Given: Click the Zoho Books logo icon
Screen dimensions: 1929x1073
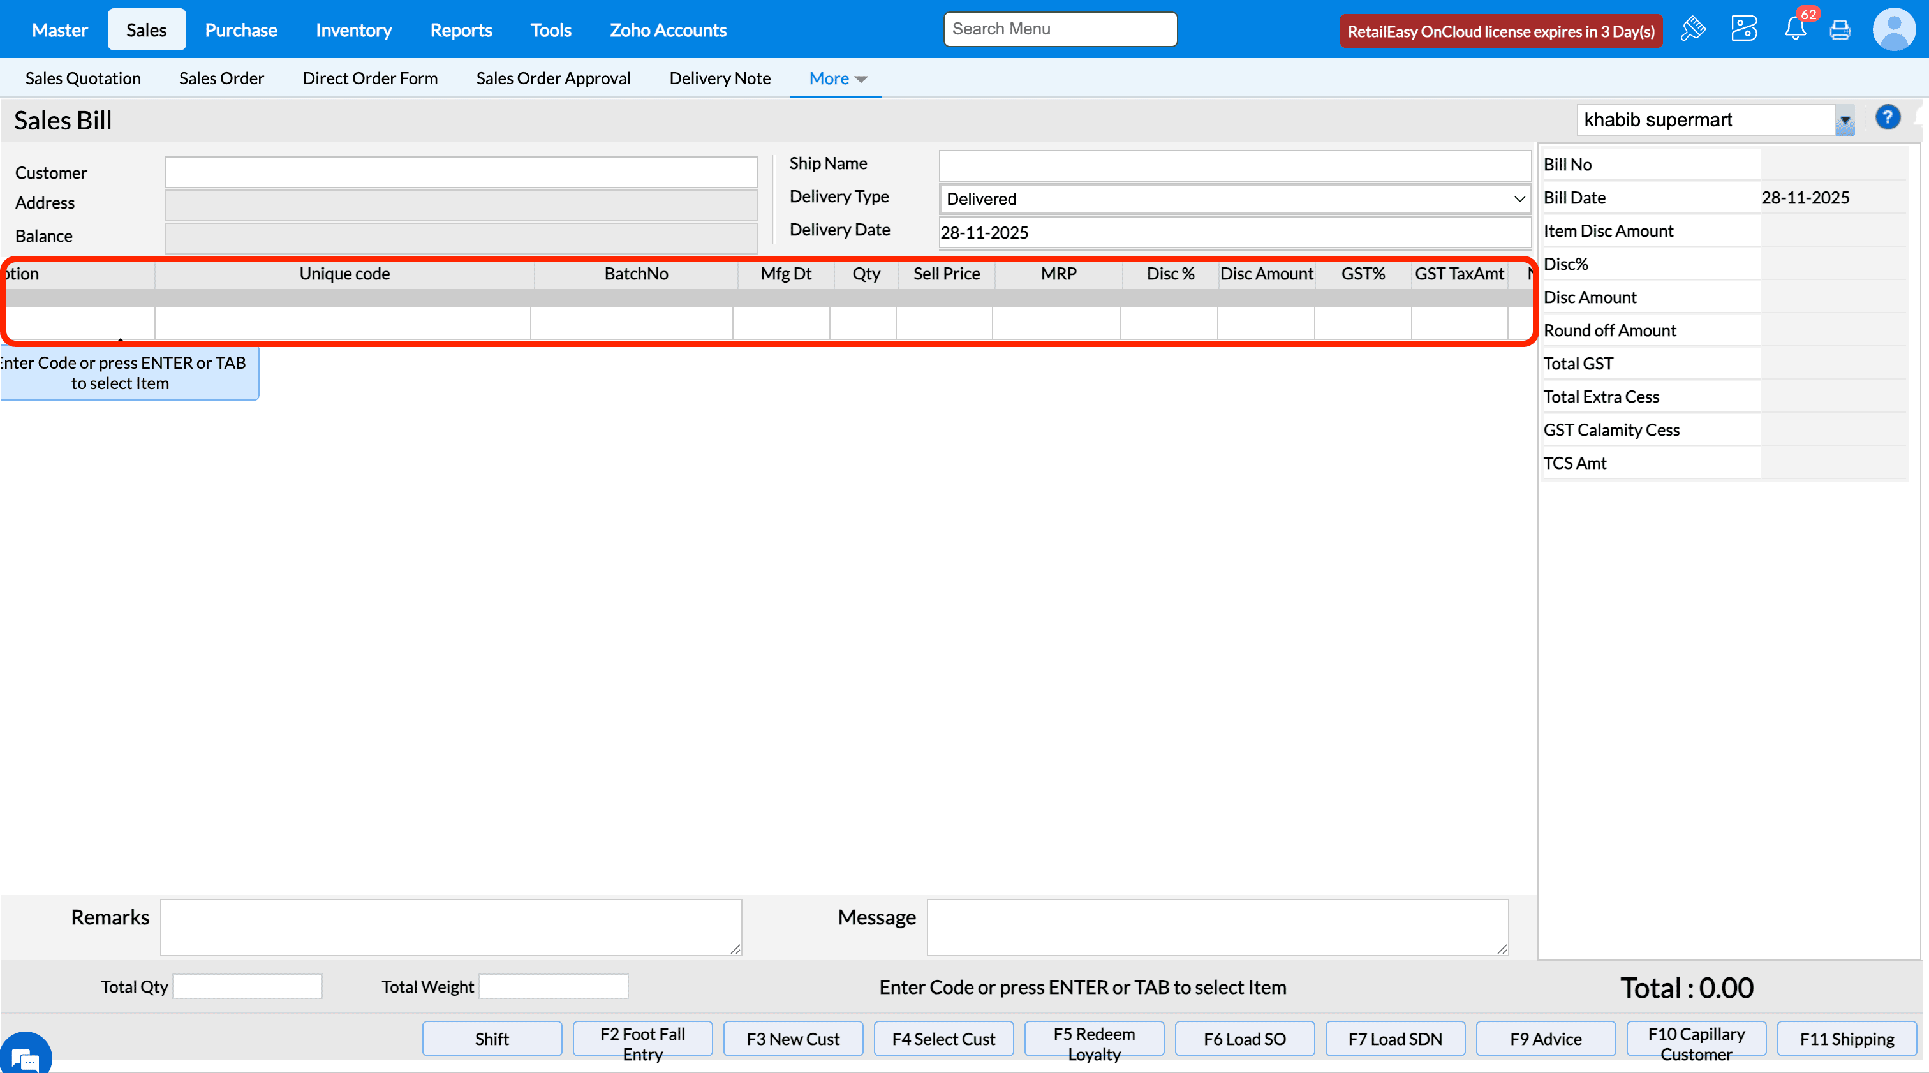Looking at the screenshot, I should point(1743,29).
